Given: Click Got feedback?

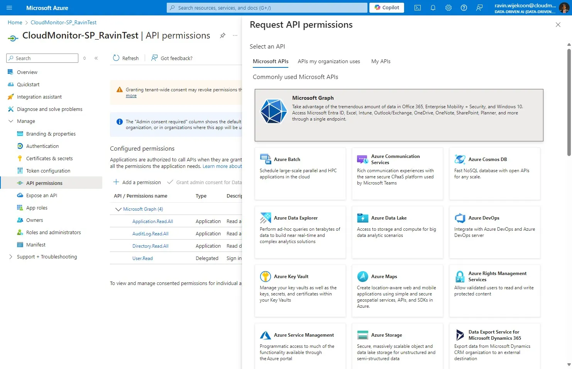Looking at the screenshot, I should [x=172, y=58].
